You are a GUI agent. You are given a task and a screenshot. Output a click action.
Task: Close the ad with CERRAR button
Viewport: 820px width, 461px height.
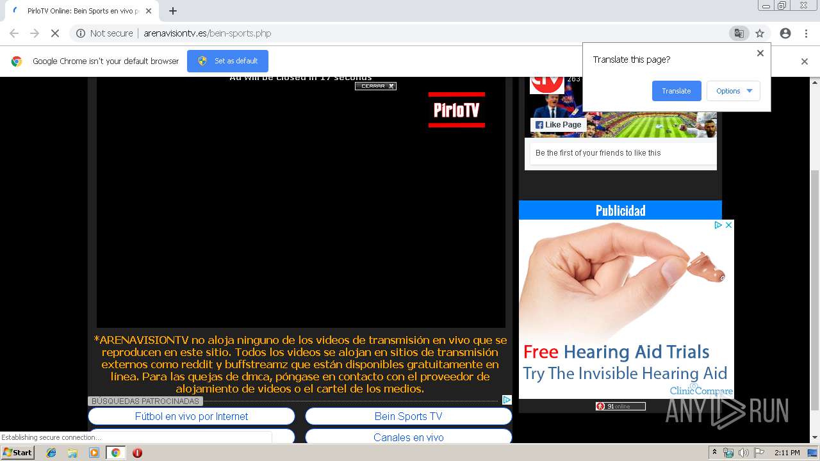[375, 86]
